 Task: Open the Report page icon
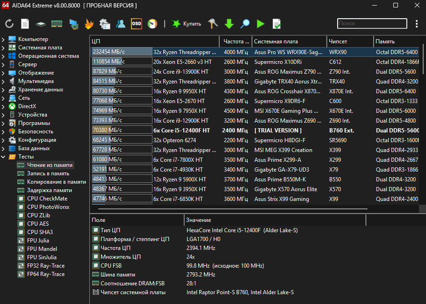point(25,24)
